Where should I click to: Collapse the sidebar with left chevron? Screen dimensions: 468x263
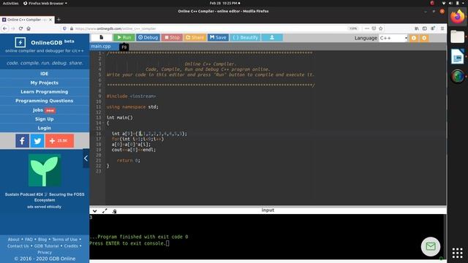[86, 159]
